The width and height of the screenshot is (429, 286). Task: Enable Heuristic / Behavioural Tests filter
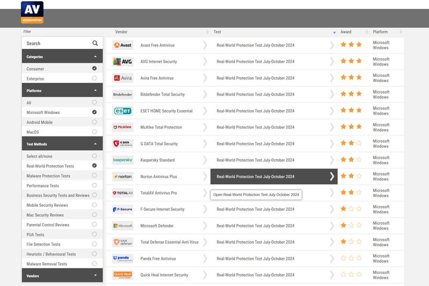pyautogui.click(x=94, y=254)
